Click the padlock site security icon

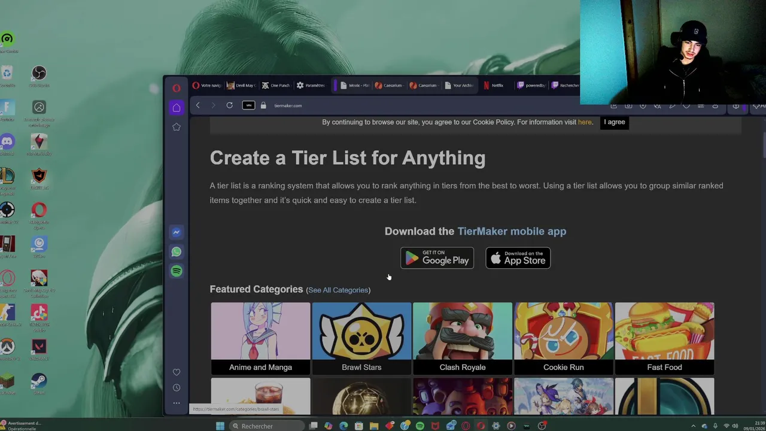pyautogui.click(x=263, y=105)
